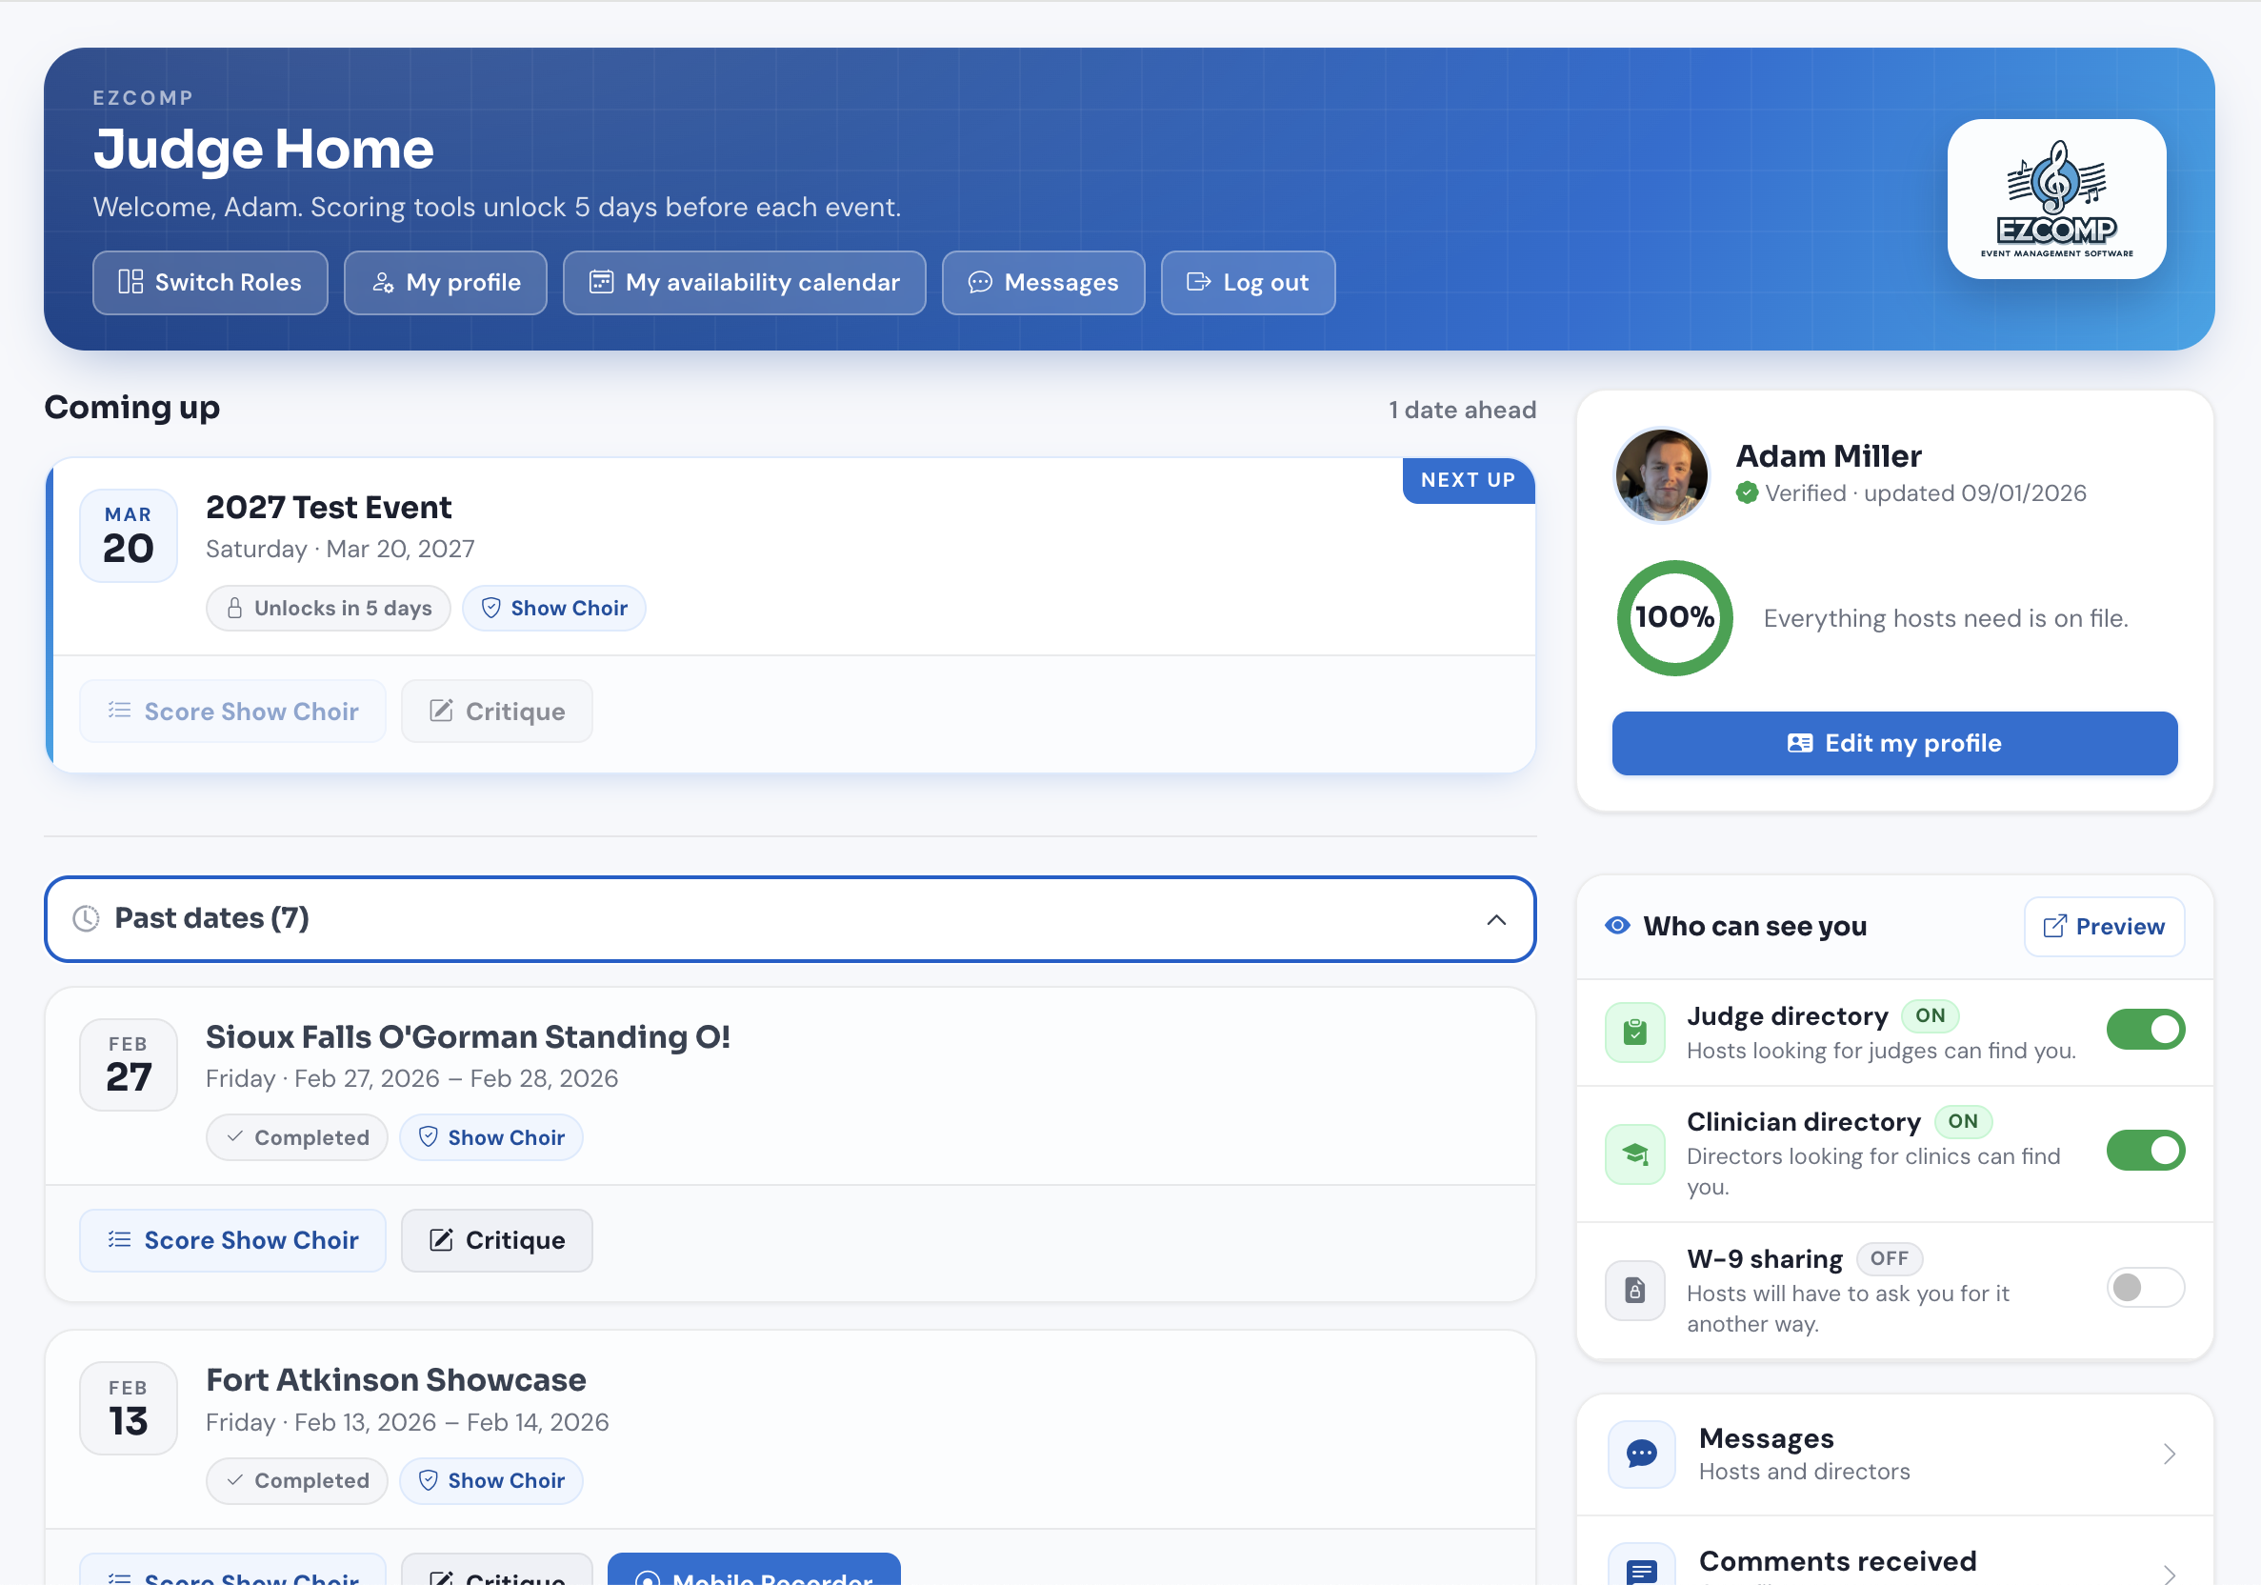Open Switch Roles in the header
The width and height of the screenshot is (2261, 1585).
click(x=210, y=283)
